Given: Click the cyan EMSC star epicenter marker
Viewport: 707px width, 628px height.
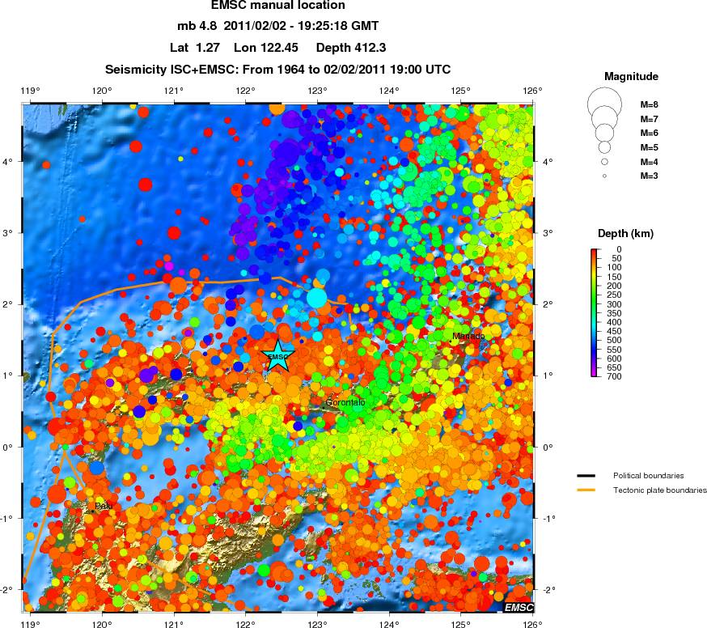Looking at the screenshot, I should coord(277,355).
